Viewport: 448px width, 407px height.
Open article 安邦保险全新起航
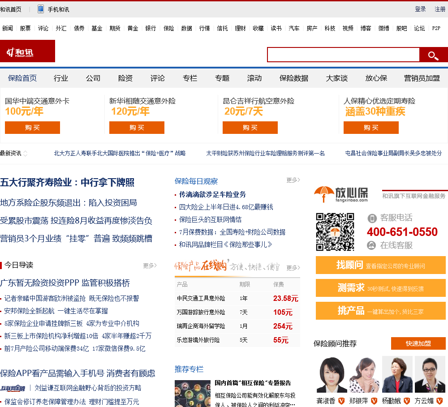point(56,311)
